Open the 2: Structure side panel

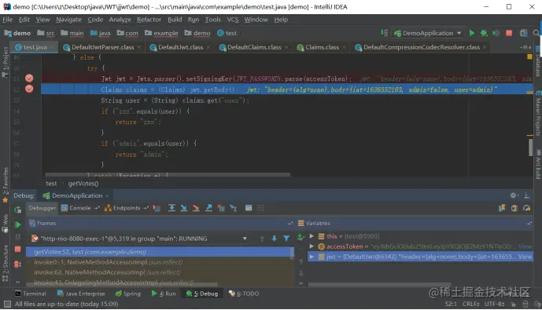pyautogui.click(x=6, y=263)
